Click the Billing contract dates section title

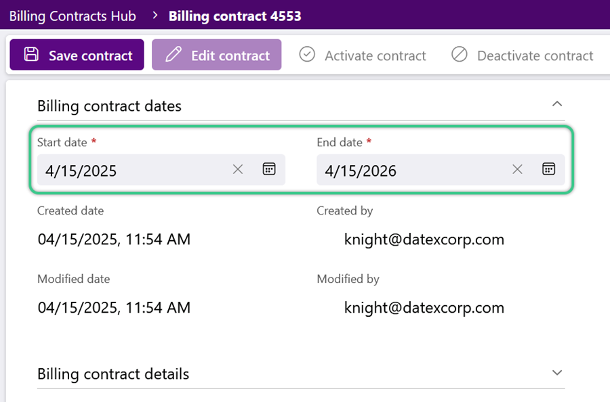click(109, 106)
